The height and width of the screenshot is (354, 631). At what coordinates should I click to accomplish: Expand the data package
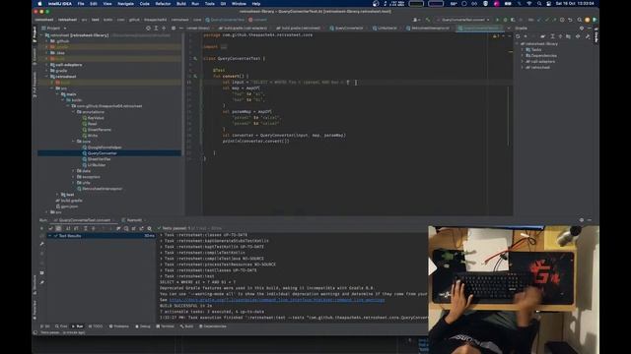pos(73,171)
